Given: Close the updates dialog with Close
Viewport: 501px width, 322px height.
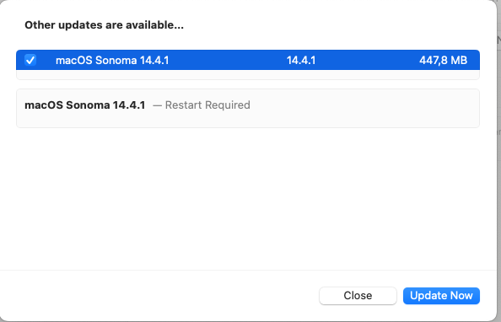Looking at the screenshot, I should 358,296.
